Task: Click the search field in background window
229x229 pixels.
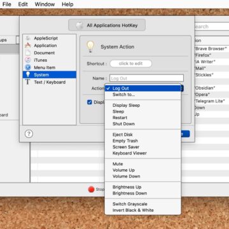Action: click(212, 27)
